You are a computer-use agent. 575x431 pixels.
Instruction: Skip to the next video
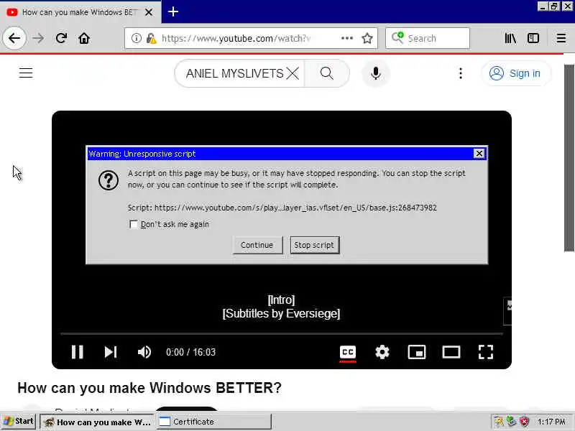point(111,352)
